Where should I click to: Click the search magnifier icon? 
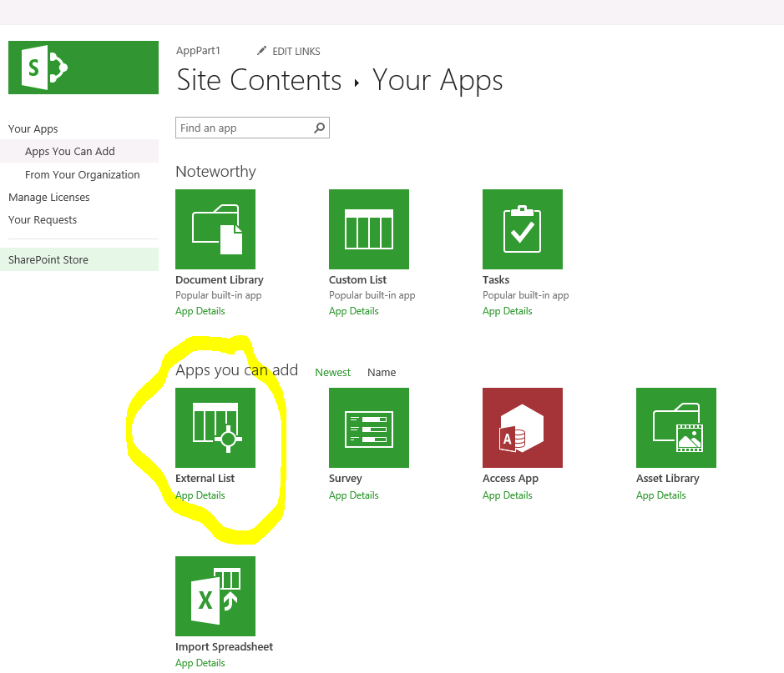(318, 128)
